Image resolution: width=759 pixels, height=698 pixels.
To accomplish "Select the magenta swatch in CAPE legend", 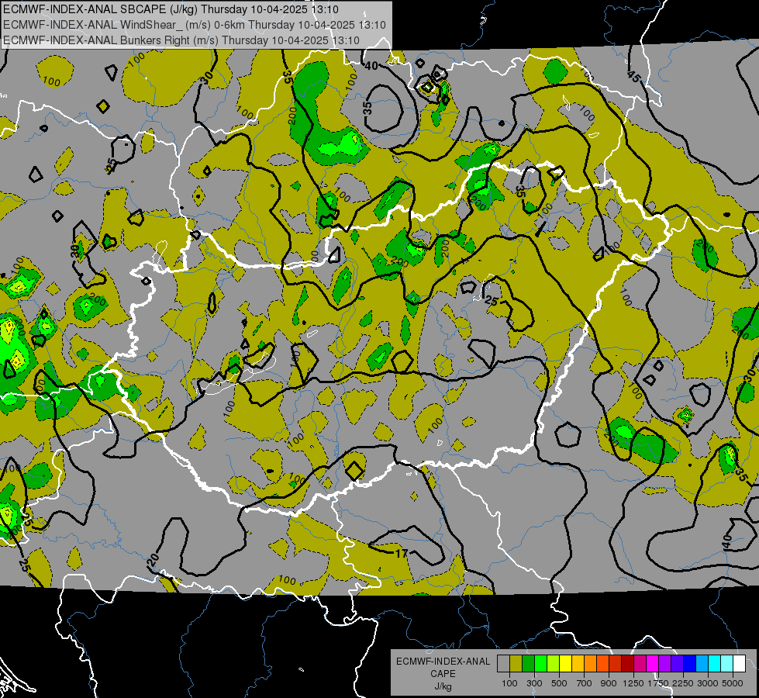I will (652, 663).
